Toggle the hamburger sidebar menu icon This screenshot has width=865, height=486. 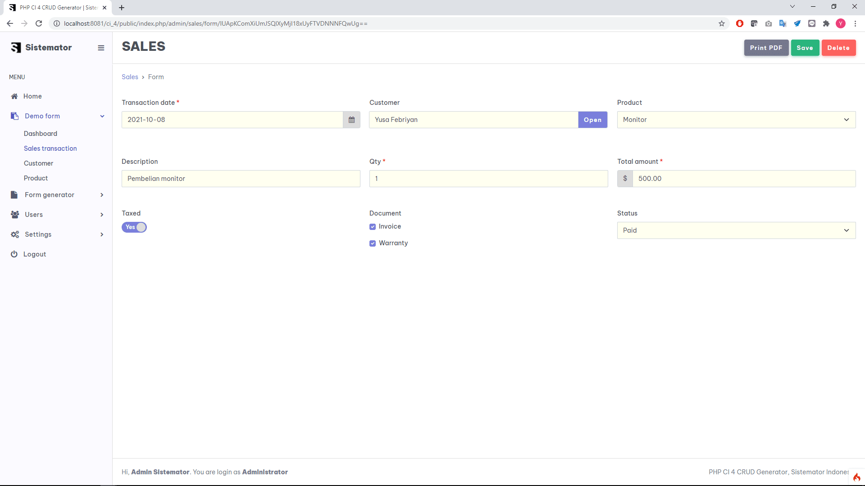coord(101,48)
